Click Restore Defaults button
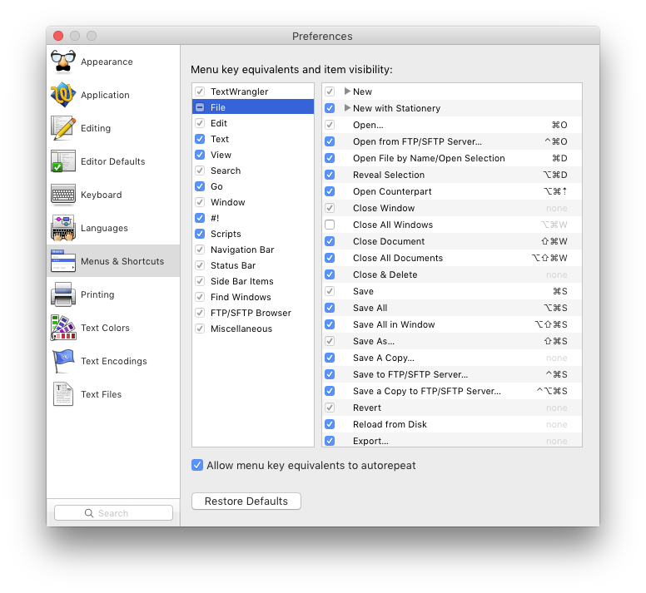The width and height of the screenshot is (646, 593). [x=246, y=502]
